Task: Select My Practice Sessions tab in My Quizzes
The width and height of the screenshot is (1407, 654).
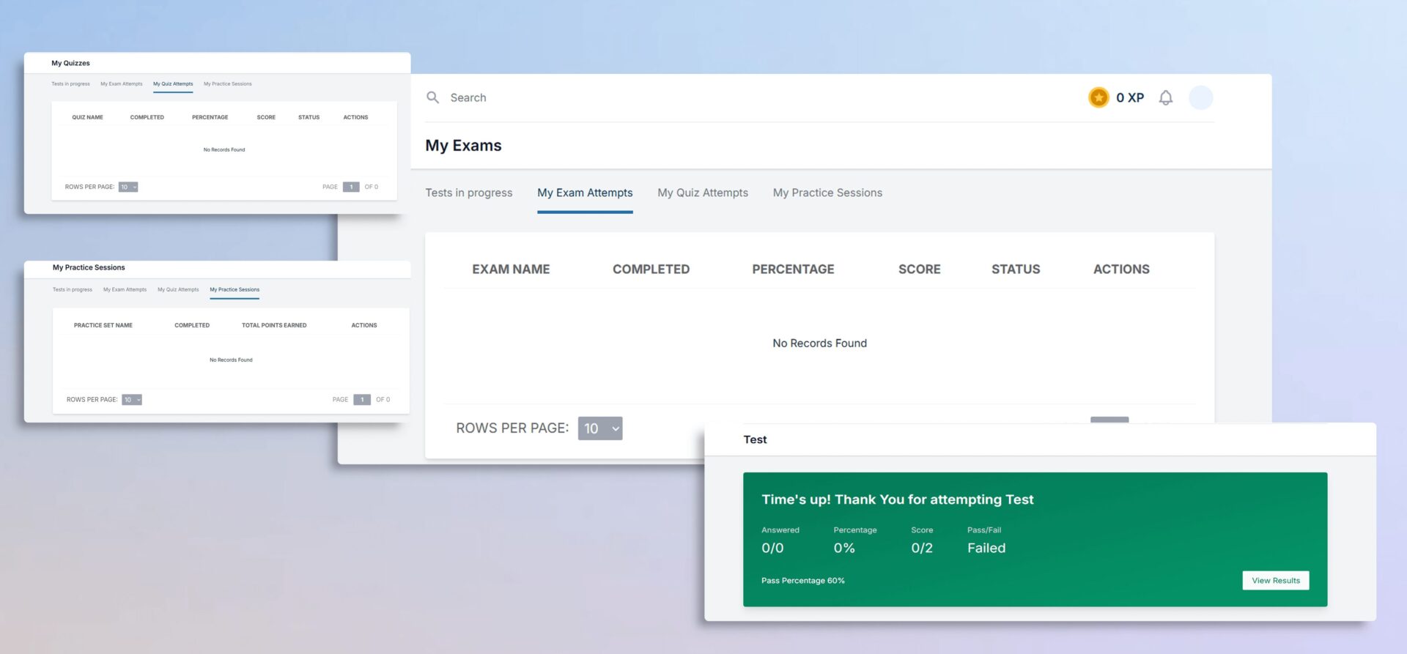Action: [228, 84]
